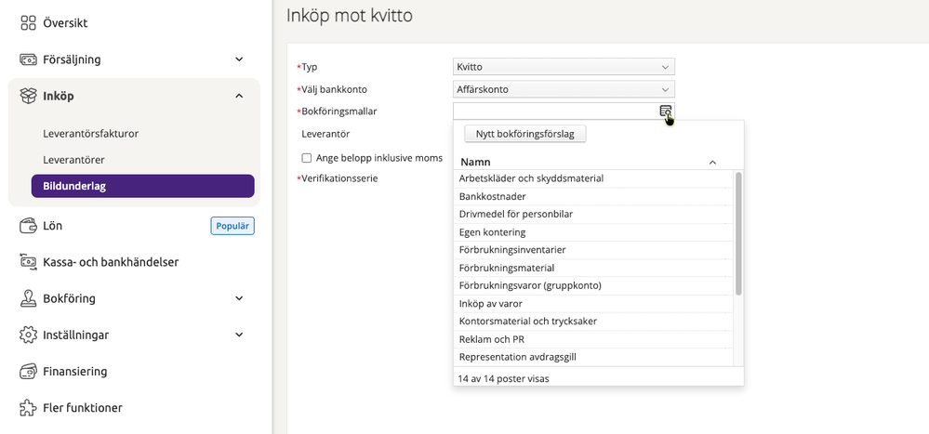Screen dimensions: 929x434
Task: Expand the Bokföring menu chevron
Action: [x=239, y=298]
